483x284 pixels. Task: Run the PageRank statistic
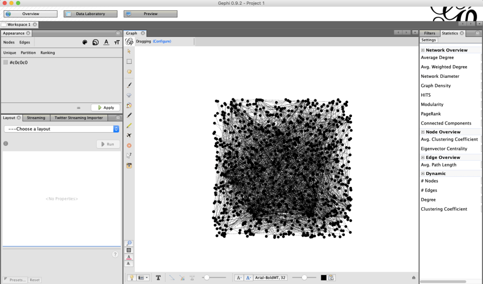tap(431, 114)
